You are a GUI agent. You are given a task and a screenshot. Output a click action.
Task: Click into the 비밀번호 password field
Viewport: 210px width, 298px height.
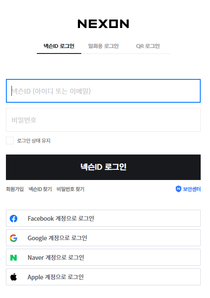point(103,120)
